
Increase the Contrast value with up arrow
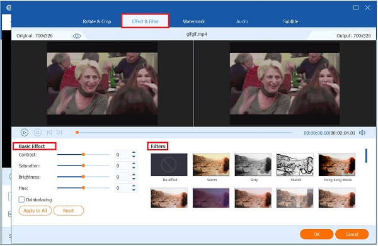[134, 152]
